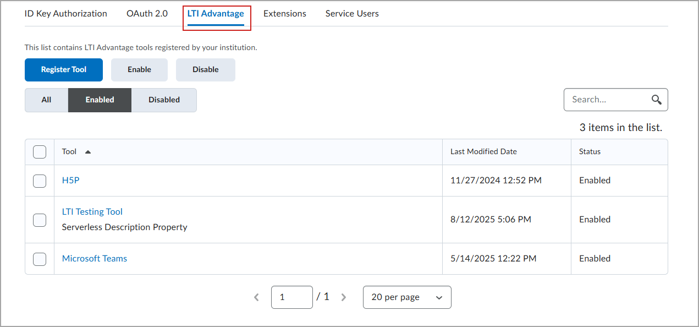Click the search magnifier icon
The width and height of the screenshot is (699, 327).
(x=656, y=100)
